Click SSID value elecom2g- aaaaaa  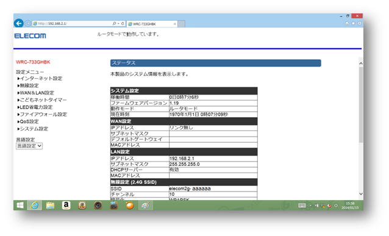click(190, 188)
